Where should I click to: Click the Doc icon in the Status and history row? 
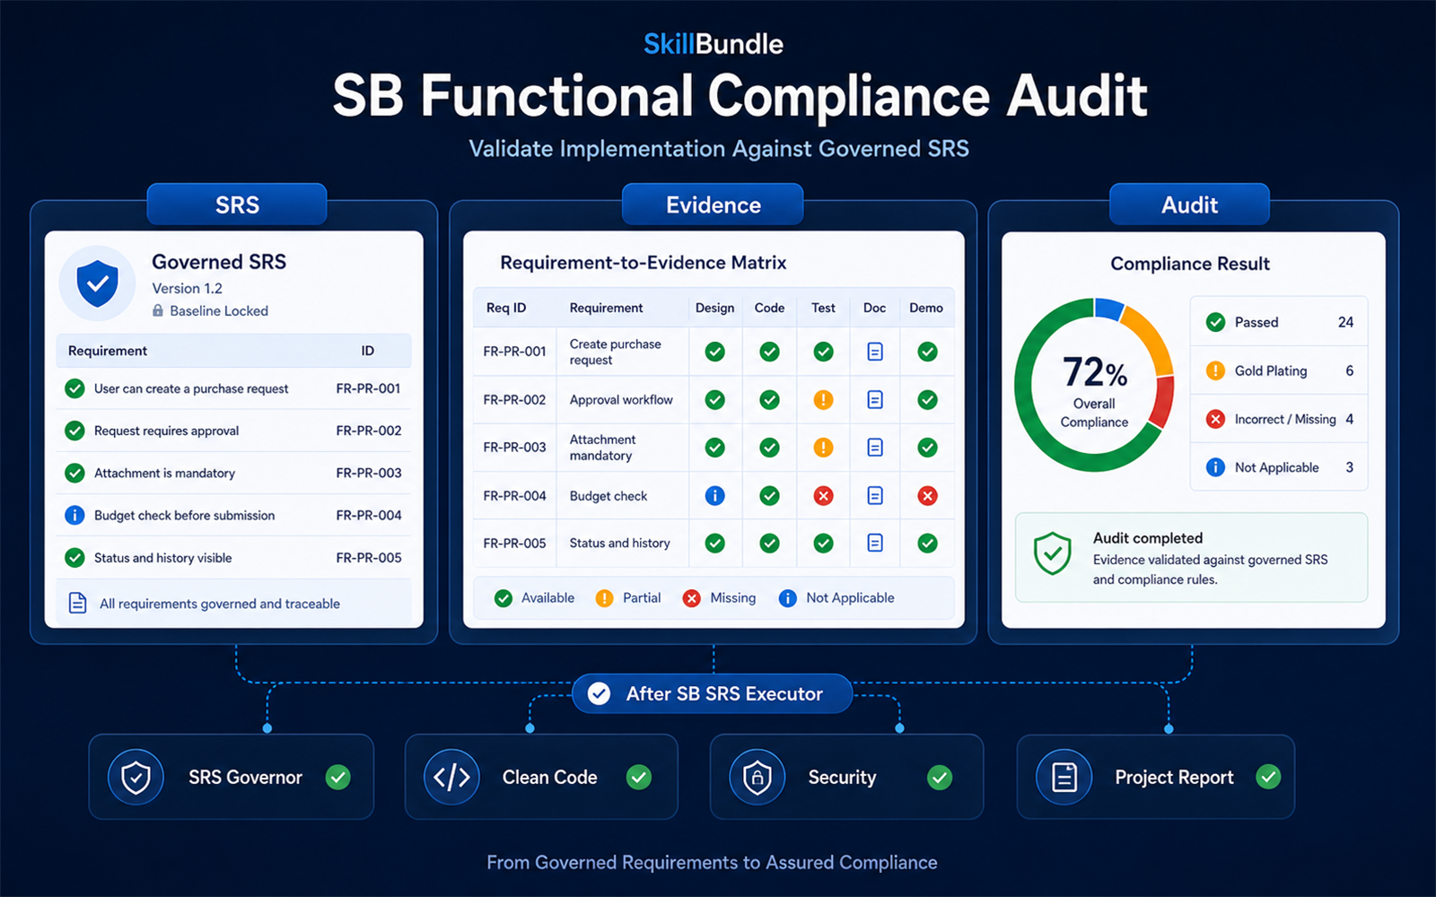pyautogui.click(x=875, y=543)
